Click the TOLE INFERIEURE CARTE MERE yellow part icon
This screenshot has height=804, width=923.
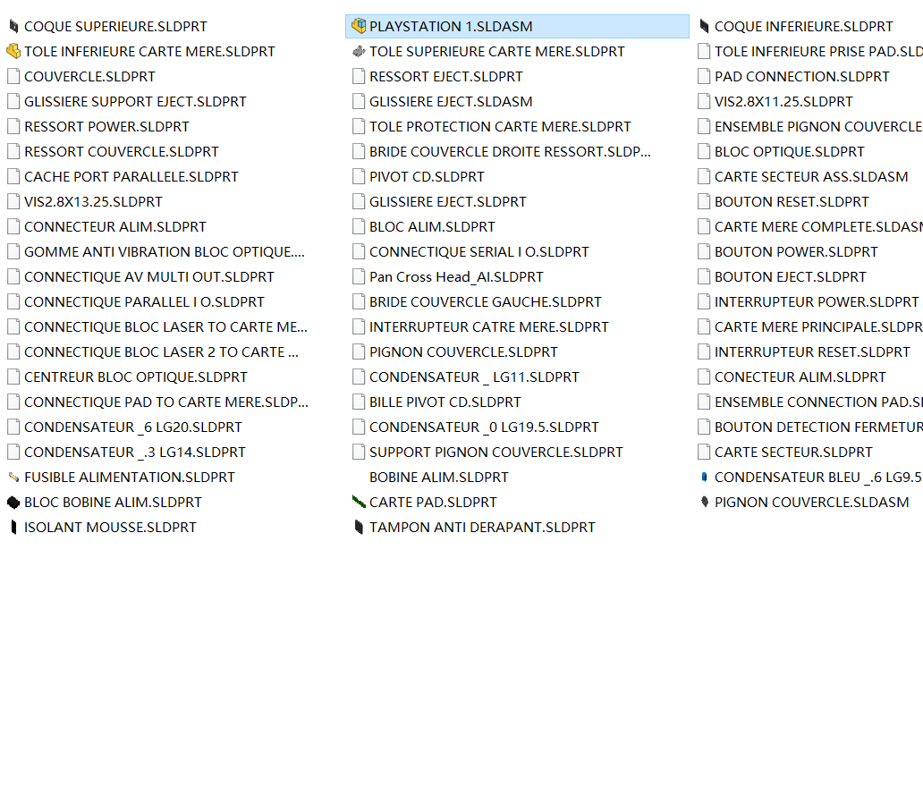pos(13,51)
